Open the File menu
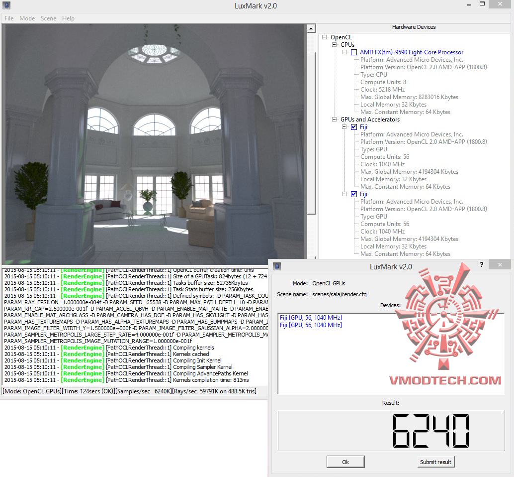The width and height of the screenshot is (514, 477). (9, 18)
